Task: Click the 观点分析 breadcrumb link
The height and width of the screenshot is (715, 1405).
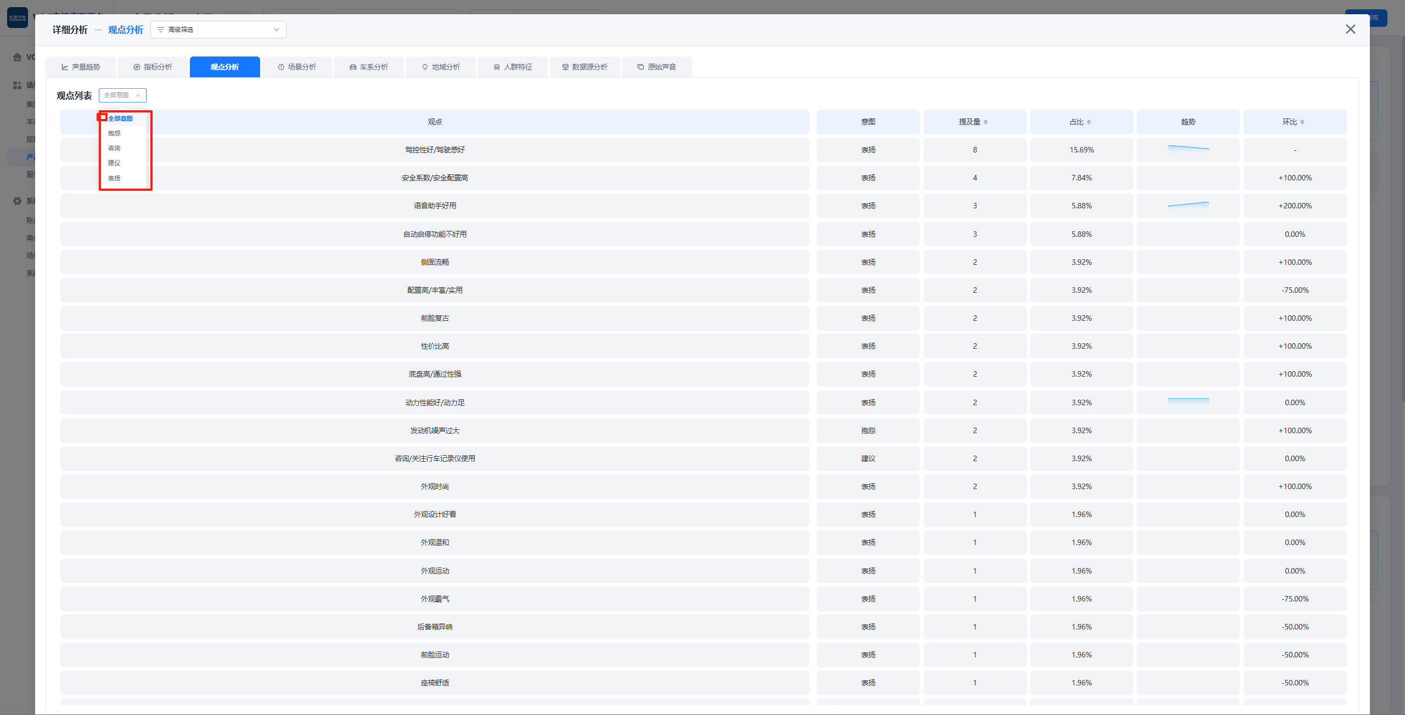Action: coord(125,30)
